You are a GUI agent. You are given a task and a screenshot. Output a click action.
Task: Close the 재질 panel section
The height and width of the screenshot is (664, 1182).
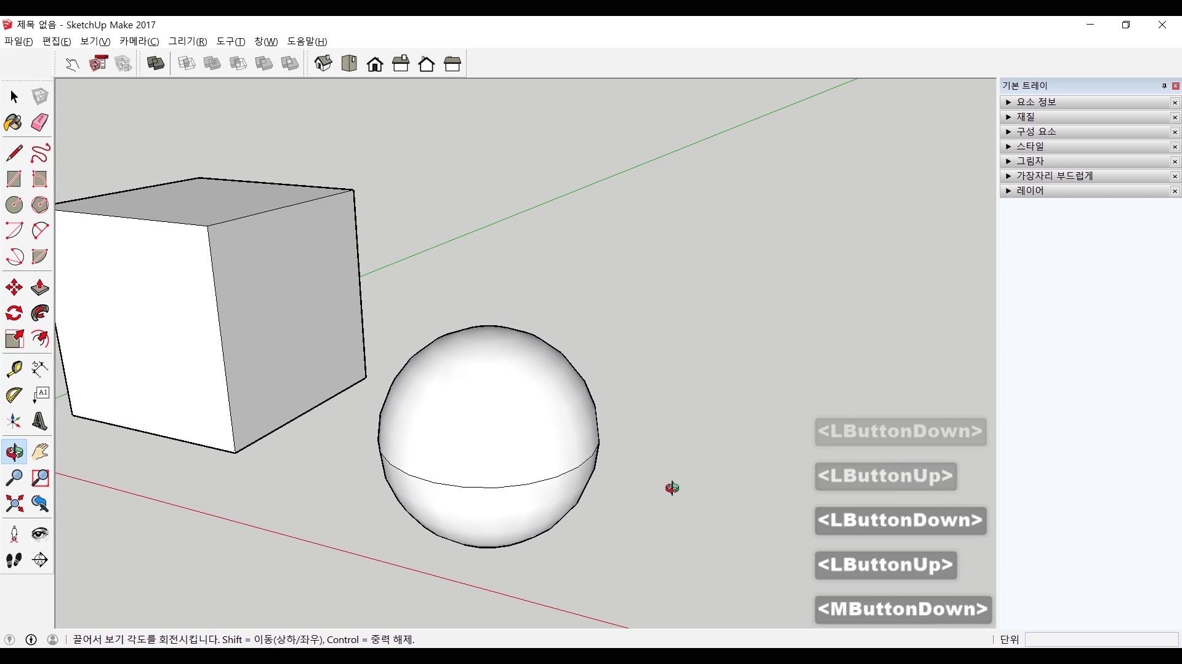(x=1175, y=117)
